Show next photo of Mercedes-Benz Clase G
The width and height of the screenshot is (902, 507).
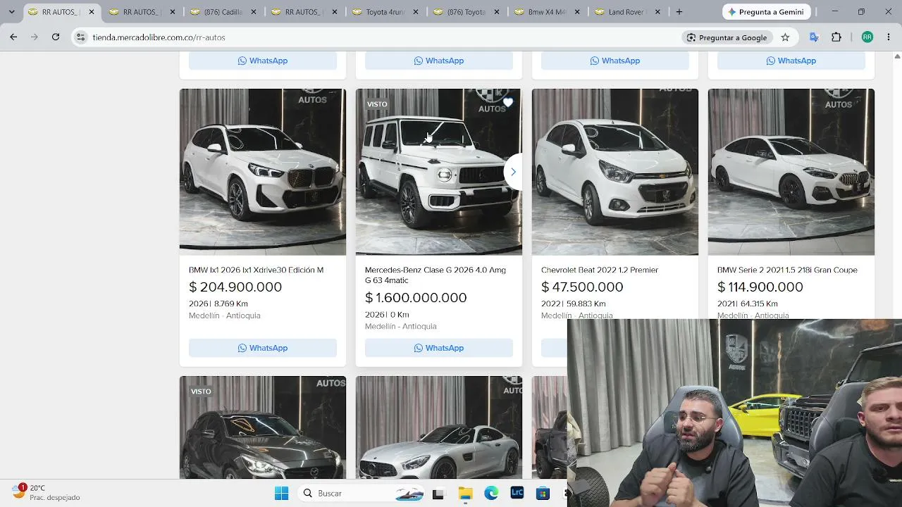513,172
